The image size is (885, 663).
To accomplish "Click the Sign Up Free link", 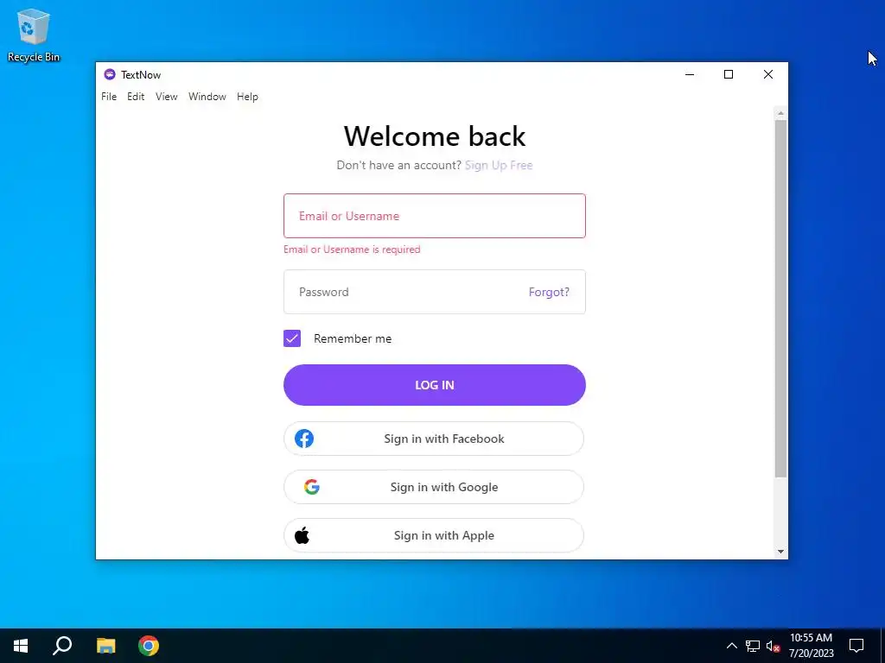I will tap(499, 165).
